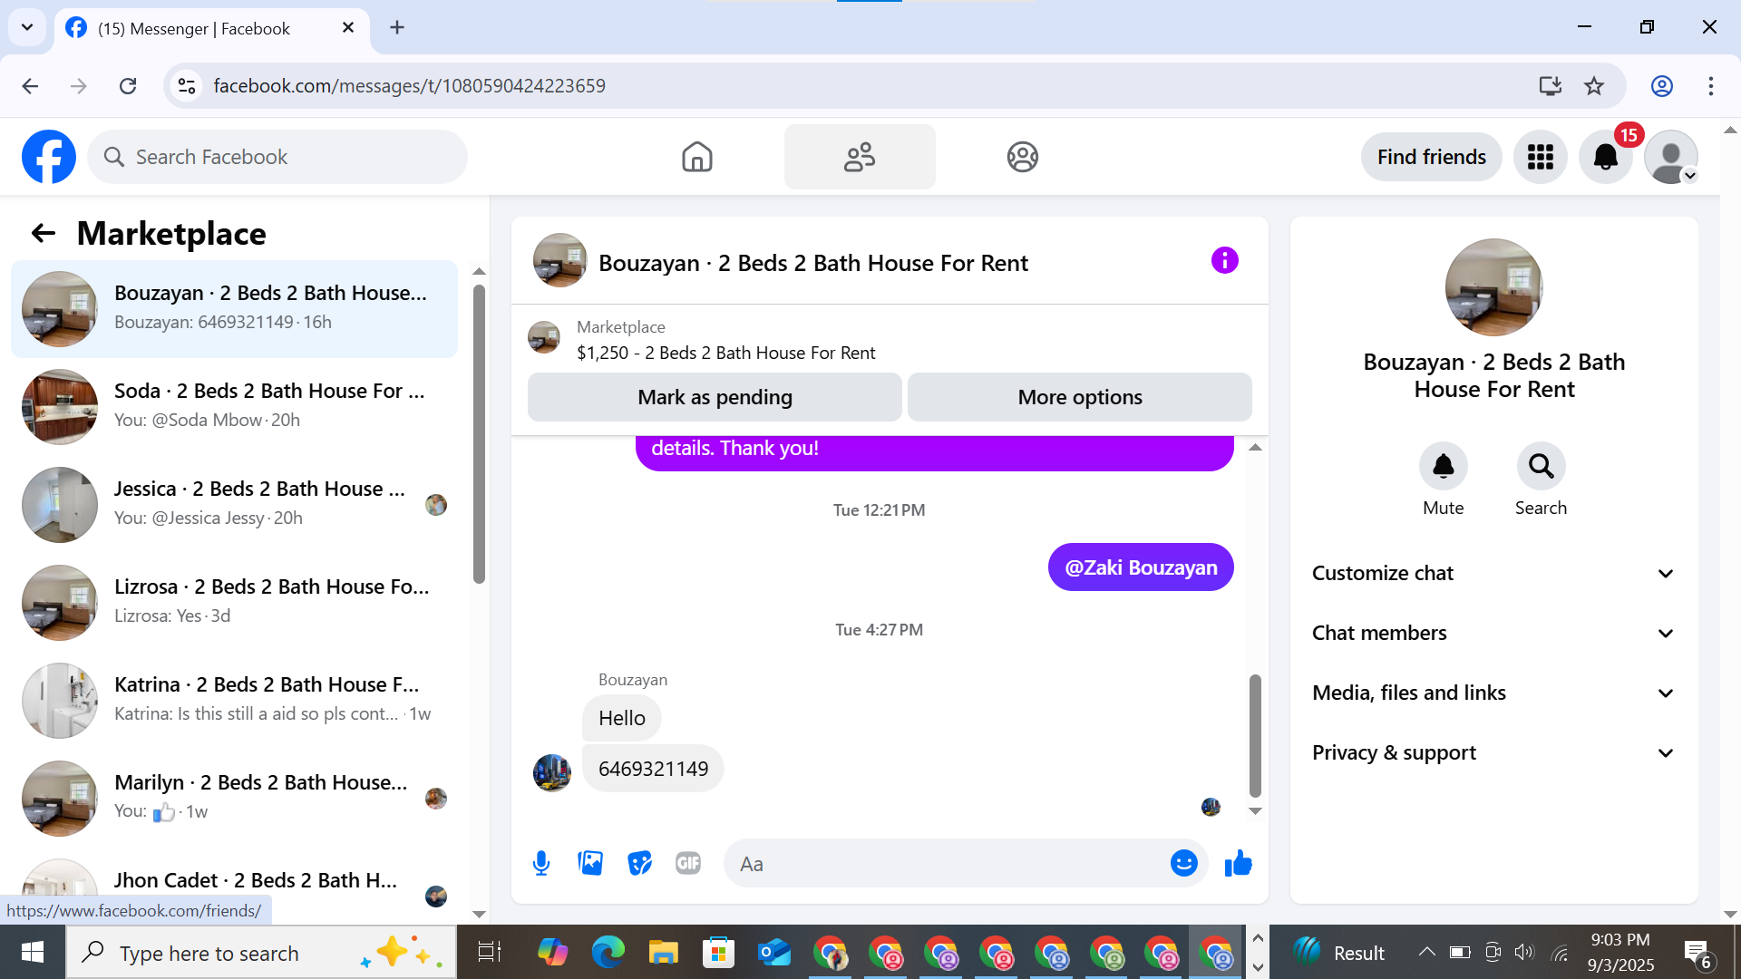Expand Privacy & support section

(1493, 752)
